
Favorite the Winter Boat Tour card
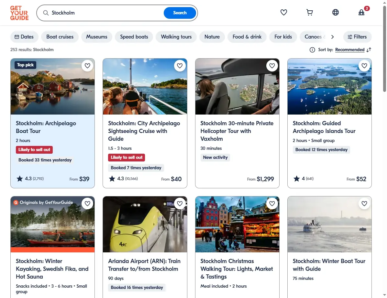pos(364,204)
